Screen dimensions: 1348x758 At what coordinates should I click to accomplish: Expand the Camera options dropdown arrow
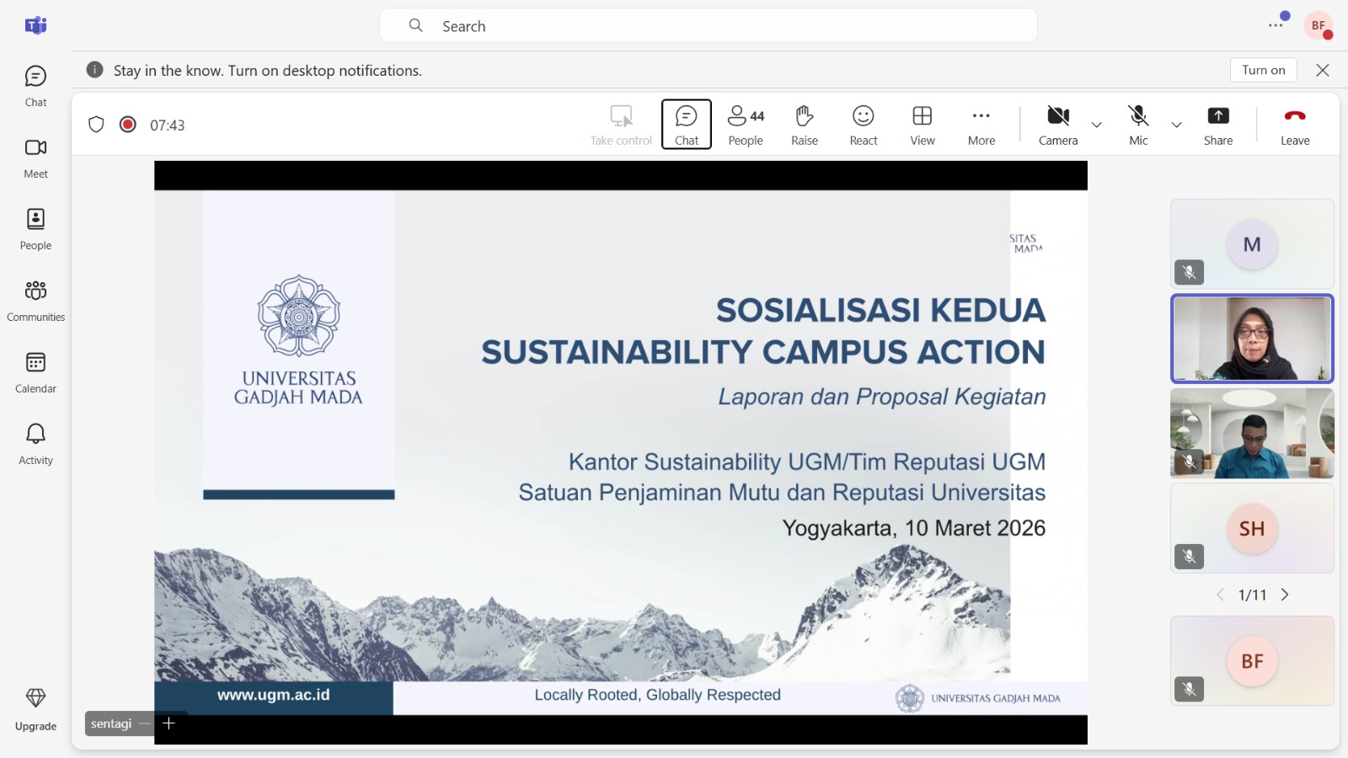(x=1097, y=125)
